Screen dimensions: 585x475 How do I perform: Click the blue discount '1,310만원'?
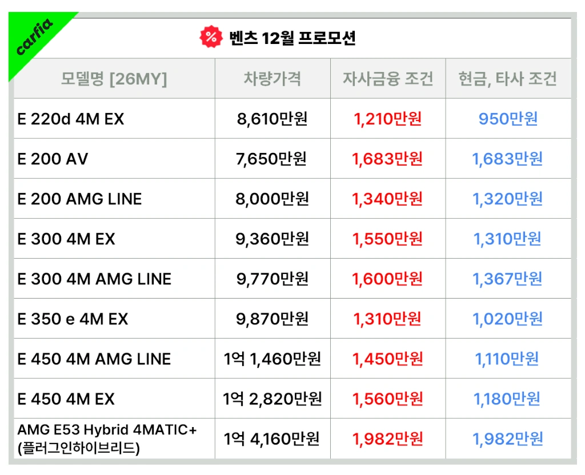pos(507,239)
